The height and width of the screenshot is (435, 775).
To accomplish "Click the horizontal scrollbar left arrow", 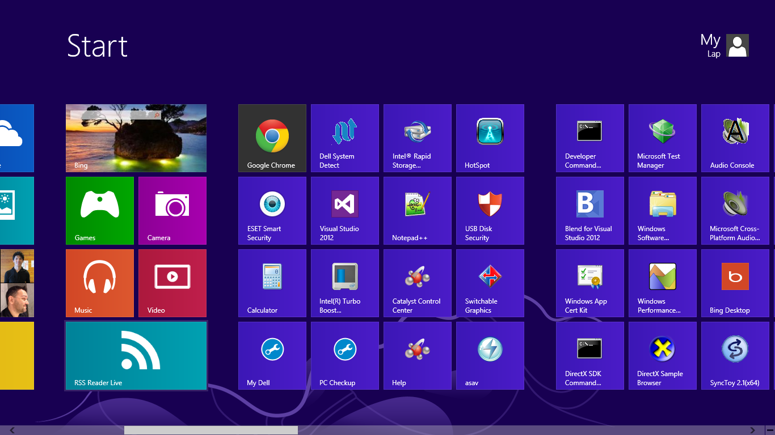I will [x=12, y=430].
